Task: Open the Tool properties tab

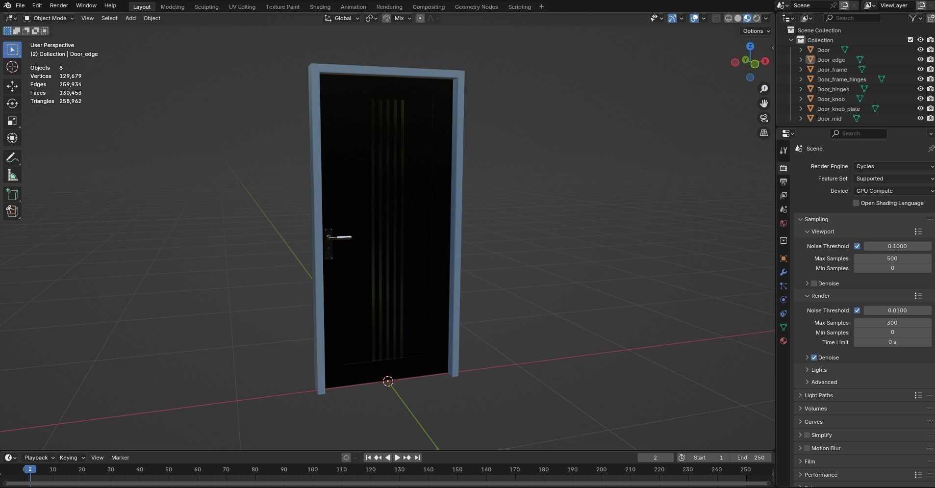Action: pyautogui.click(x=783, y=151)
